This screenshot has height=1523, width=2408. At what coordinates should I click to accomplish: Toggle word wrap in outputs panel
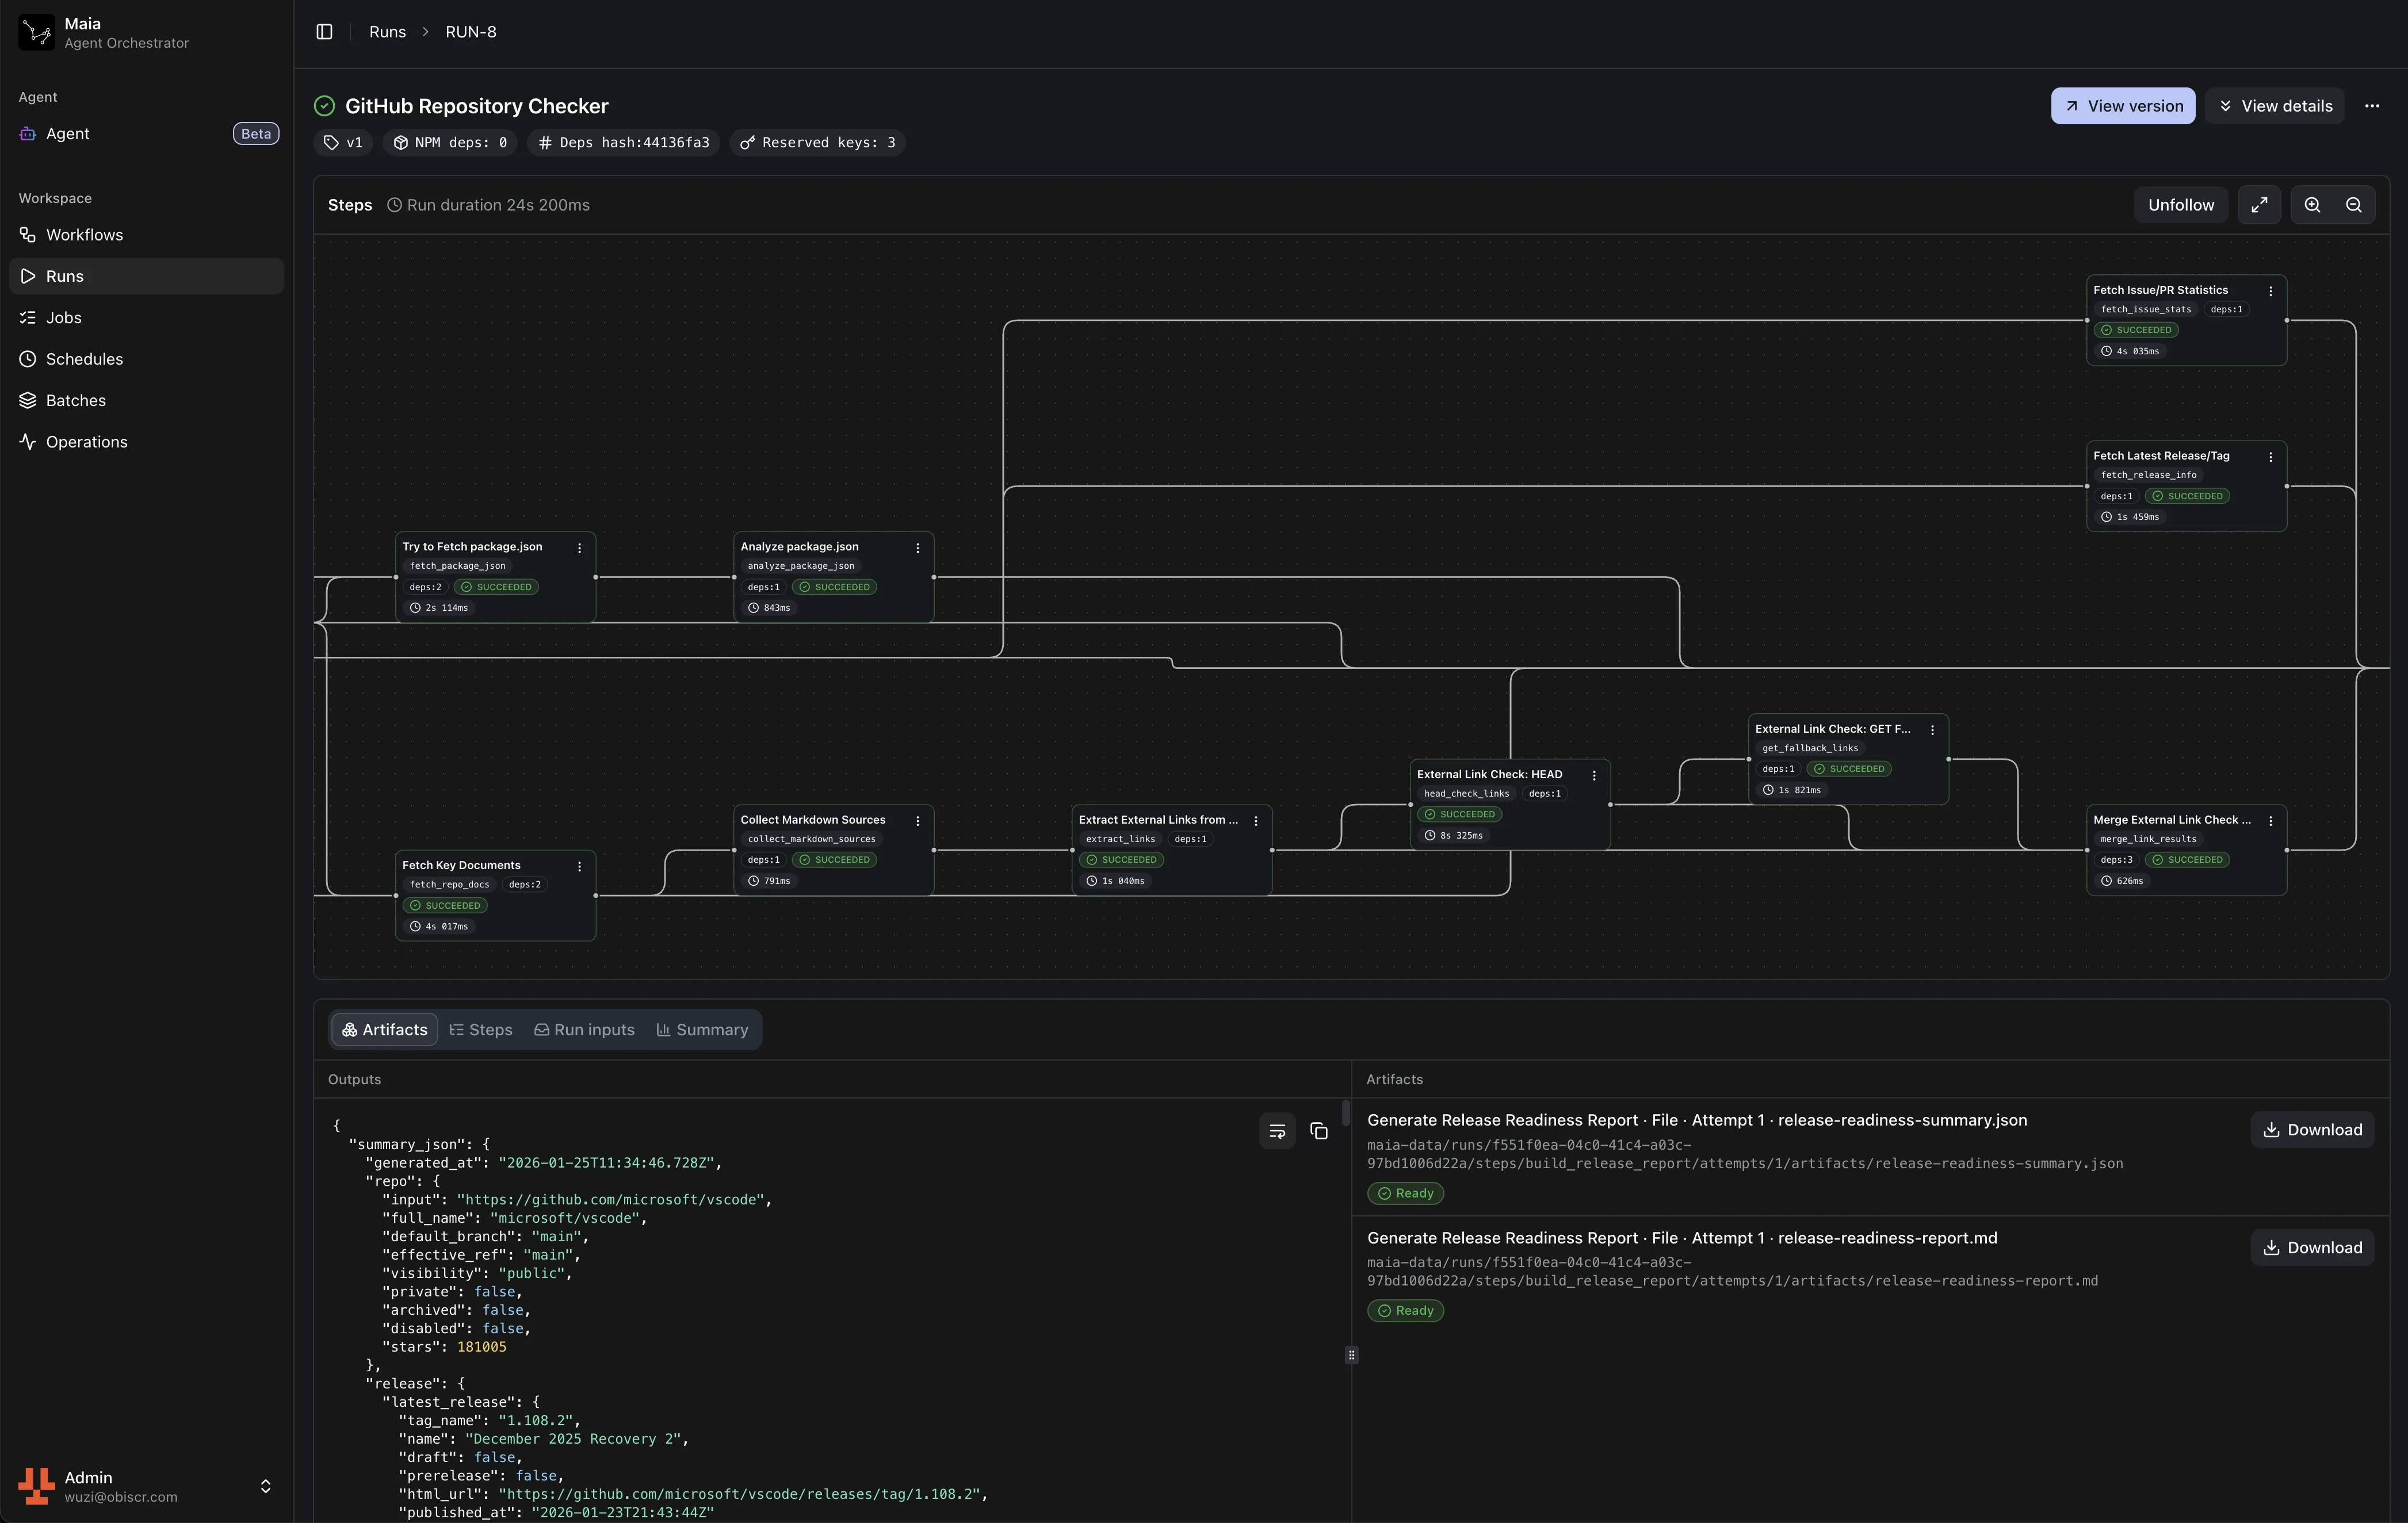point(1277,1131)
